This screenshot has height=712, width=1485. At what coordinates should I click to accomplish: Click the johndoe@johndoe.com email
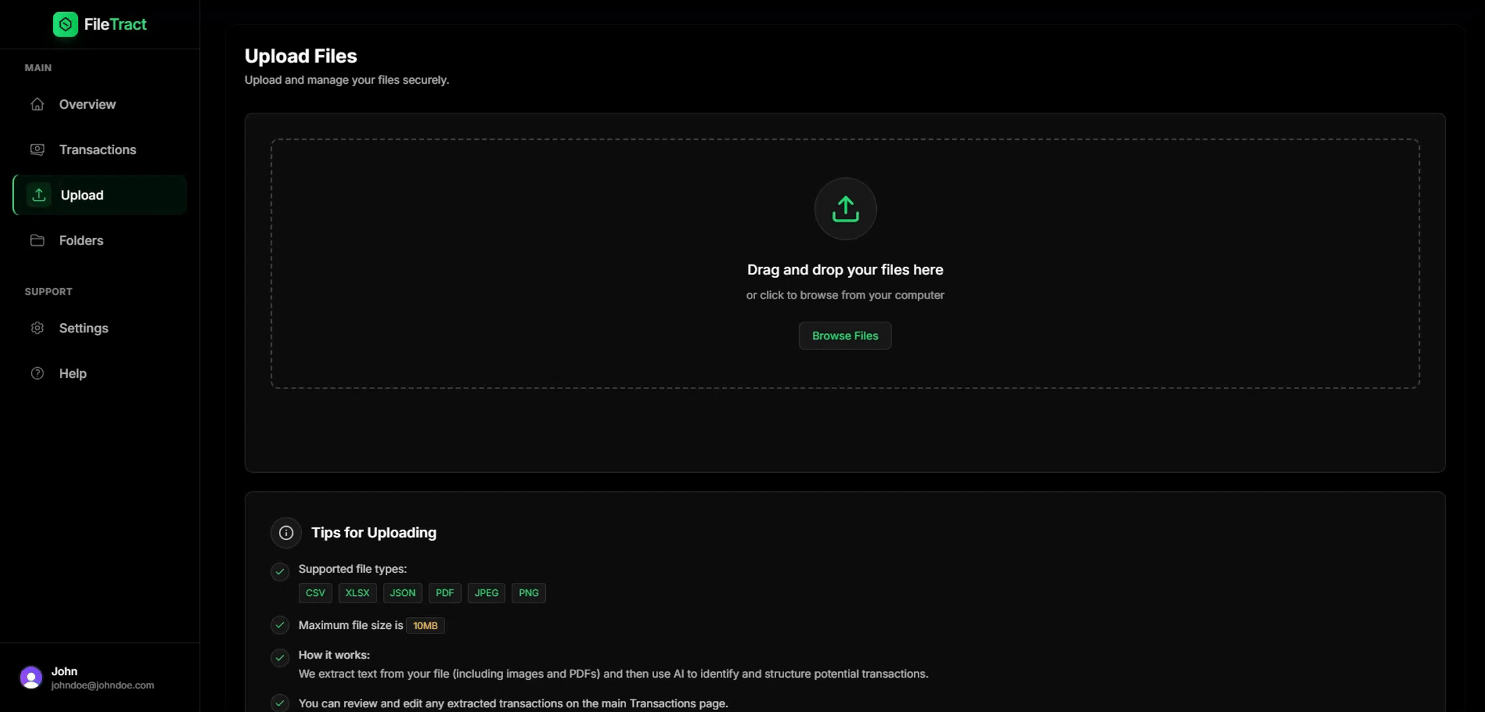pos(103,686)
